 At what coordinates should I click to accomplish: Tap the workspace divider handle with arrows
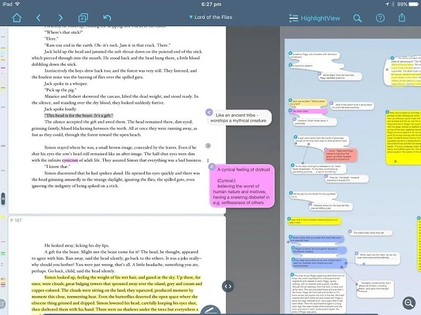point(228,286)
